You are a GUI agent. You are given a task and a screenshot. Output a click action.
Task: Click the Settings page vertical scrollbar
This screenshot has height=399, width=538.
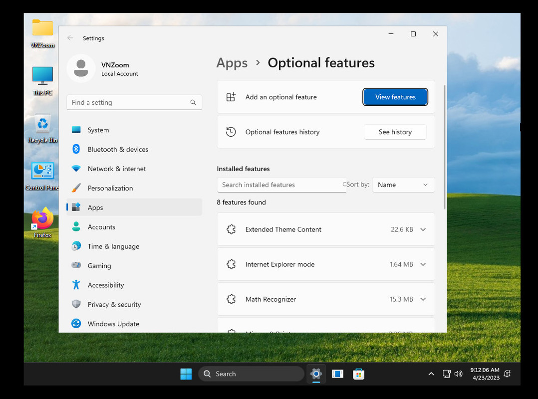click(x=445, y=148)
